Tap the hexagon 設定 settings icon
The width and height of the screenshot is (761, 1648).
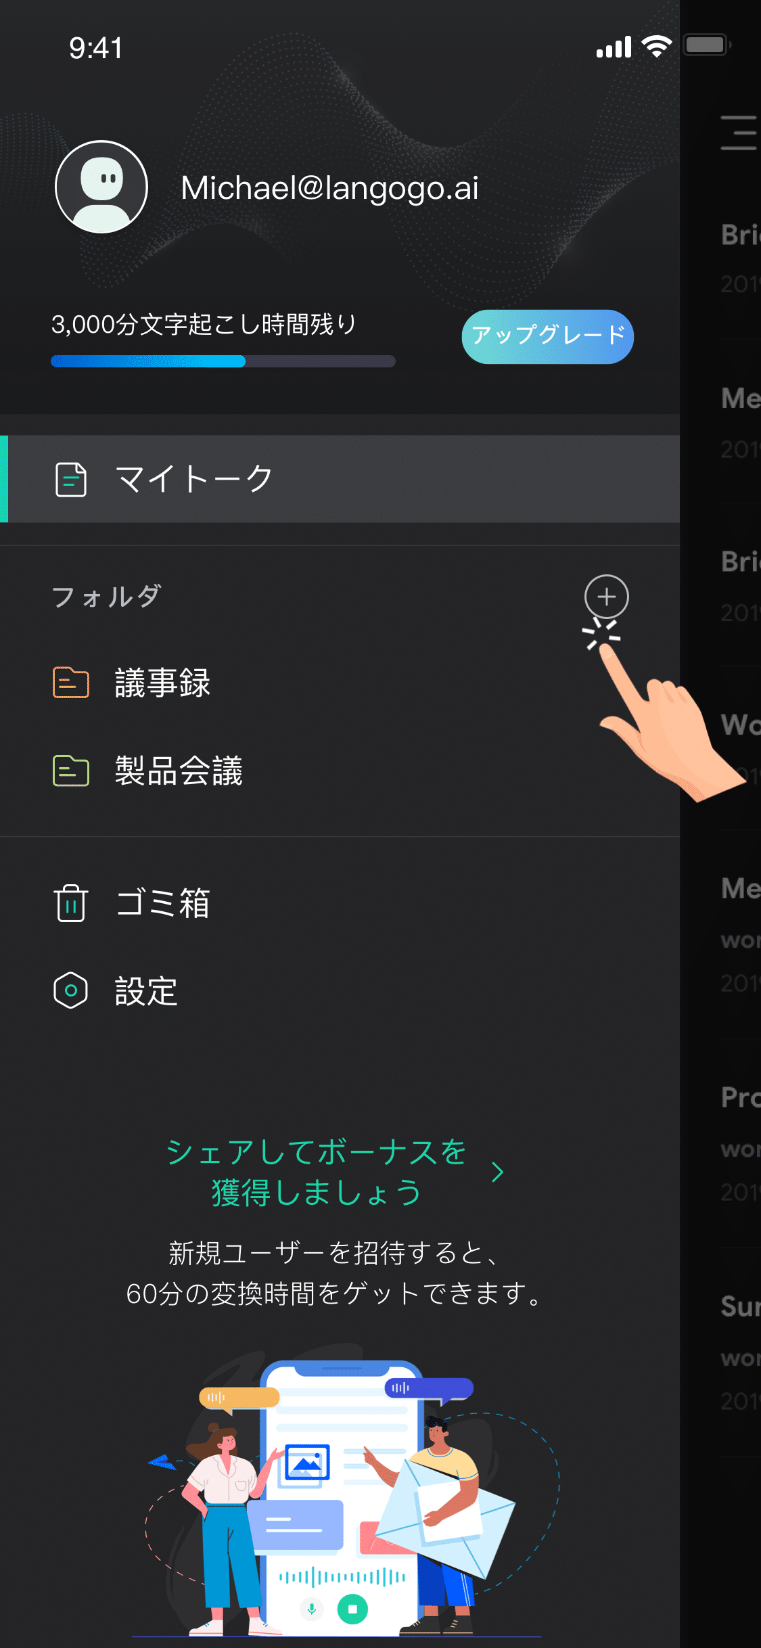click(71, 991)
